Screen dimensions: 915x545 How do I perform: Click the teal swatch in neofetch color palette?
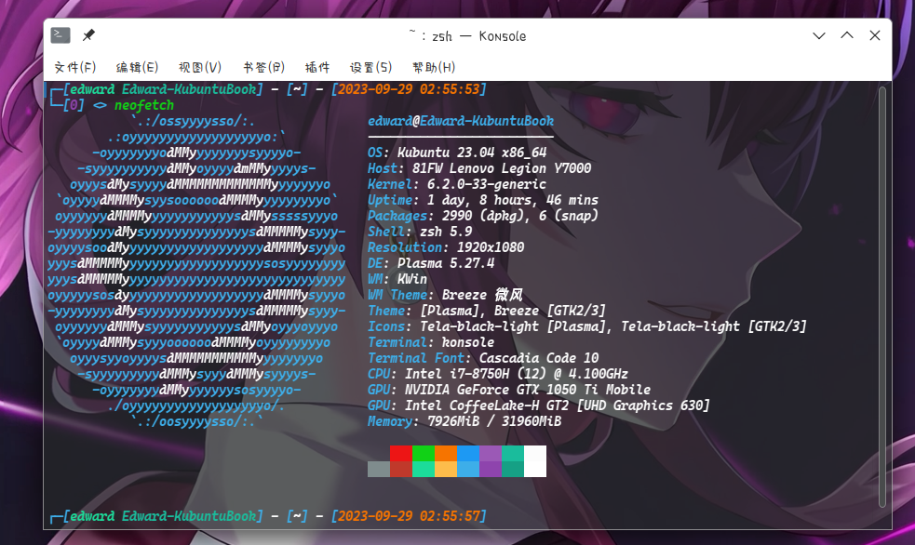click(512, 462)
